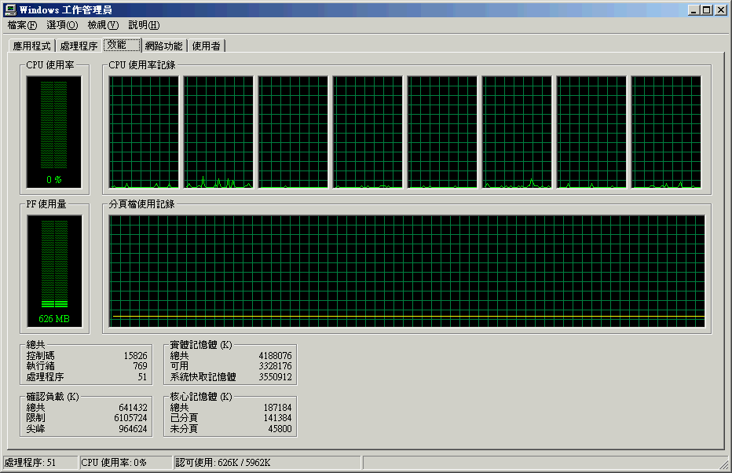This screenshot has height=473, width=732.
Task: Click the CPU 使用率 gauge showing 0 %
Action: click(x=54, y=132)
